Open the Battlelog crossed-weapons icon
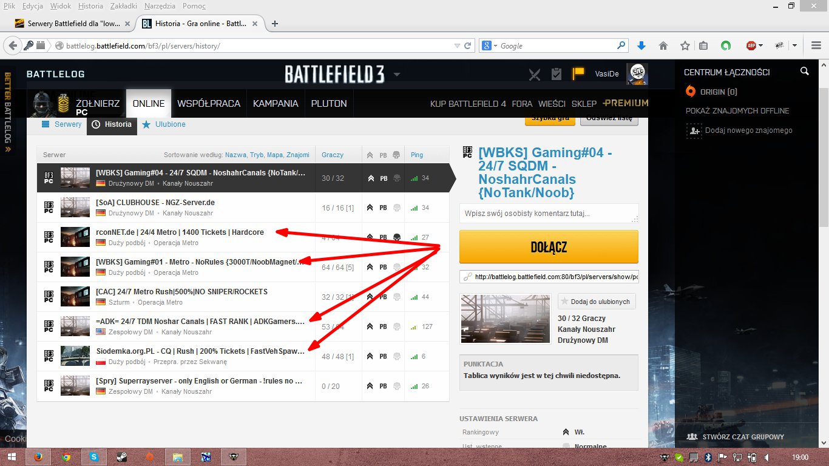Image resolution: width=829 pixels, height=466 pixels. coord(534,74)
